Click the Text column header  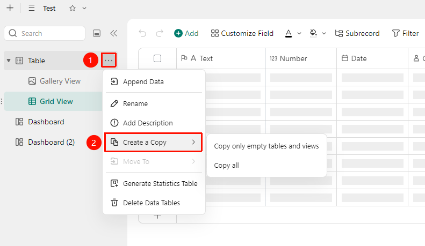coord(221,58)
